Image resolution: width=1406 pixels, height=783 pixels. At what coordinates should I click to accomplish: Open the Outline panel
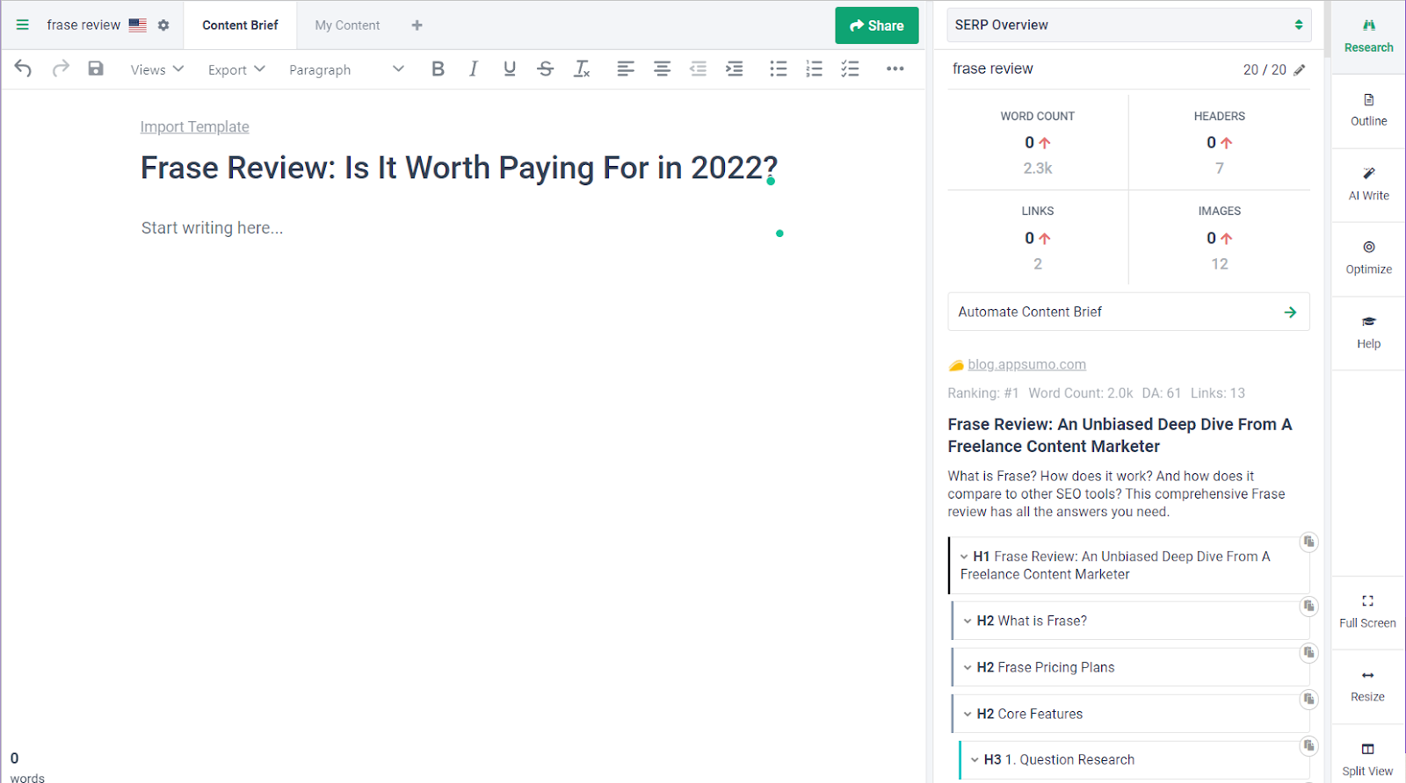(x=1369, y=111)
